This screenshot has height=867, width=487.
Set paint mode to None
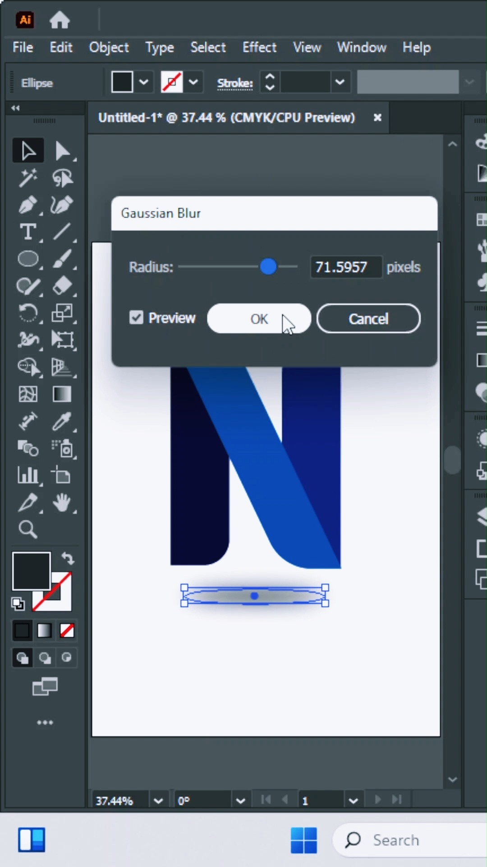tap(67, 630)
